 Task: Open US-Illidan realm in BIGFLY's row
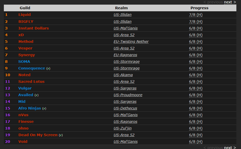click(123, 22)
